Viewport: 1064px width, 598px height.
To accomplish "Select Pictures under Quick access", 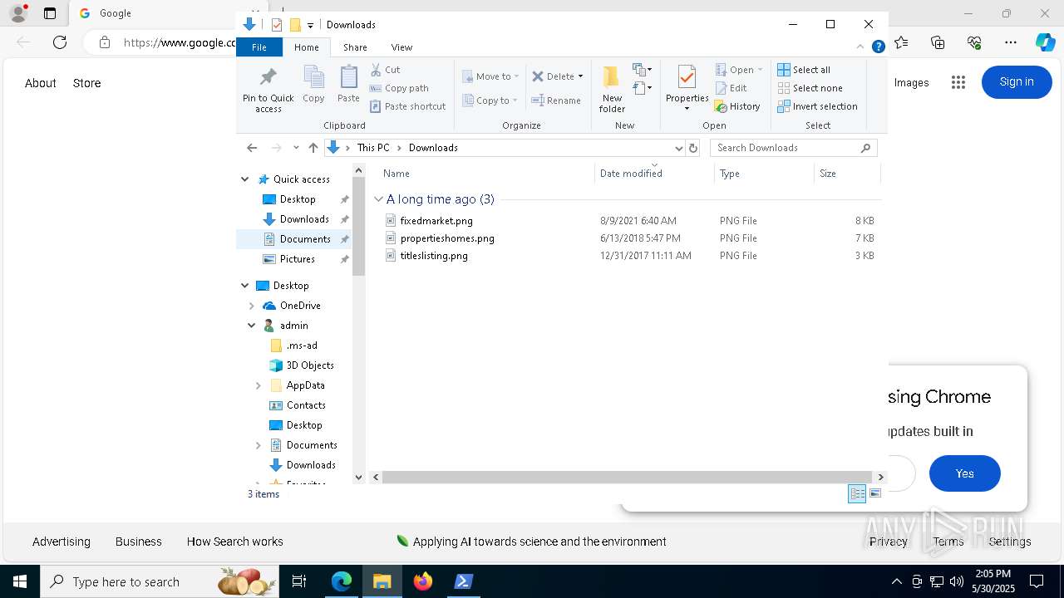I will pyautogui.click(x=297, y=259).
